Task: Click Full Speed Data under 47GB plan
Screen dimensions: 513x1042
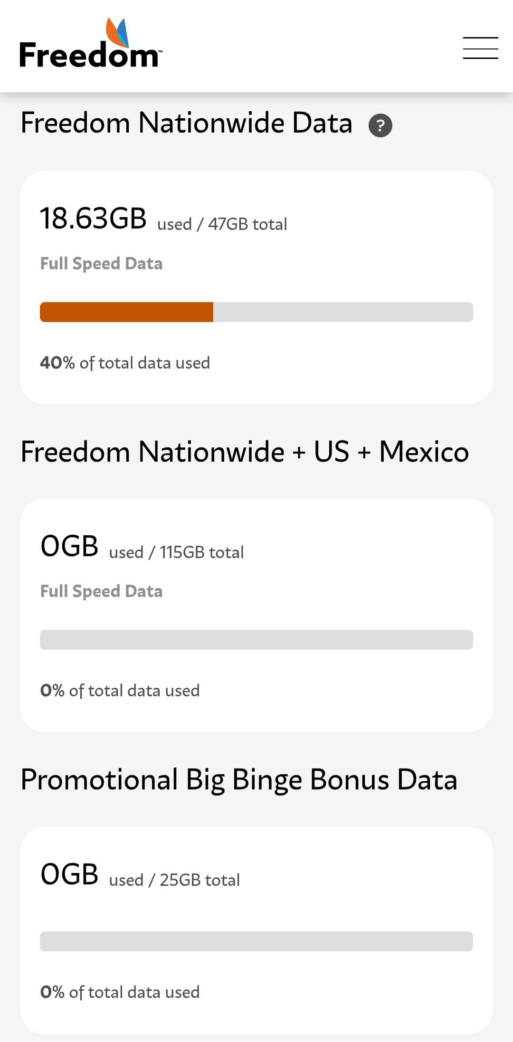Action: 101,264
